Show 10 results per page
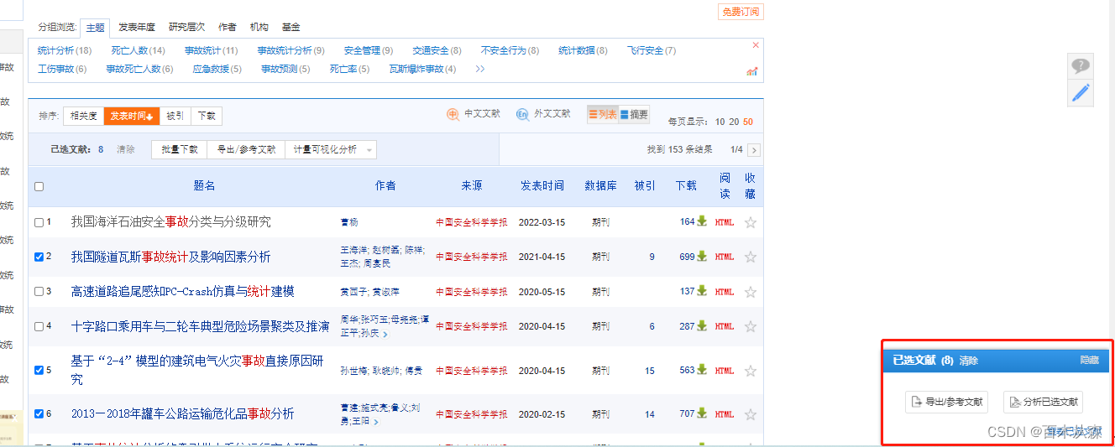The width and height of the screenshot is (1115, 447). pos(720,122)
